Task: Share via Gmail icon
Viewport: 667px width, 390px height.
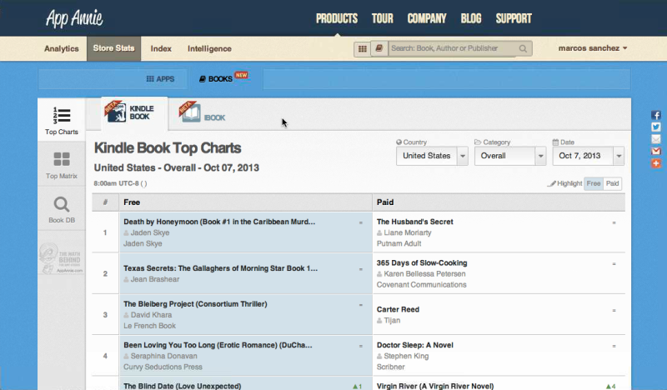Action: (656, 151)
